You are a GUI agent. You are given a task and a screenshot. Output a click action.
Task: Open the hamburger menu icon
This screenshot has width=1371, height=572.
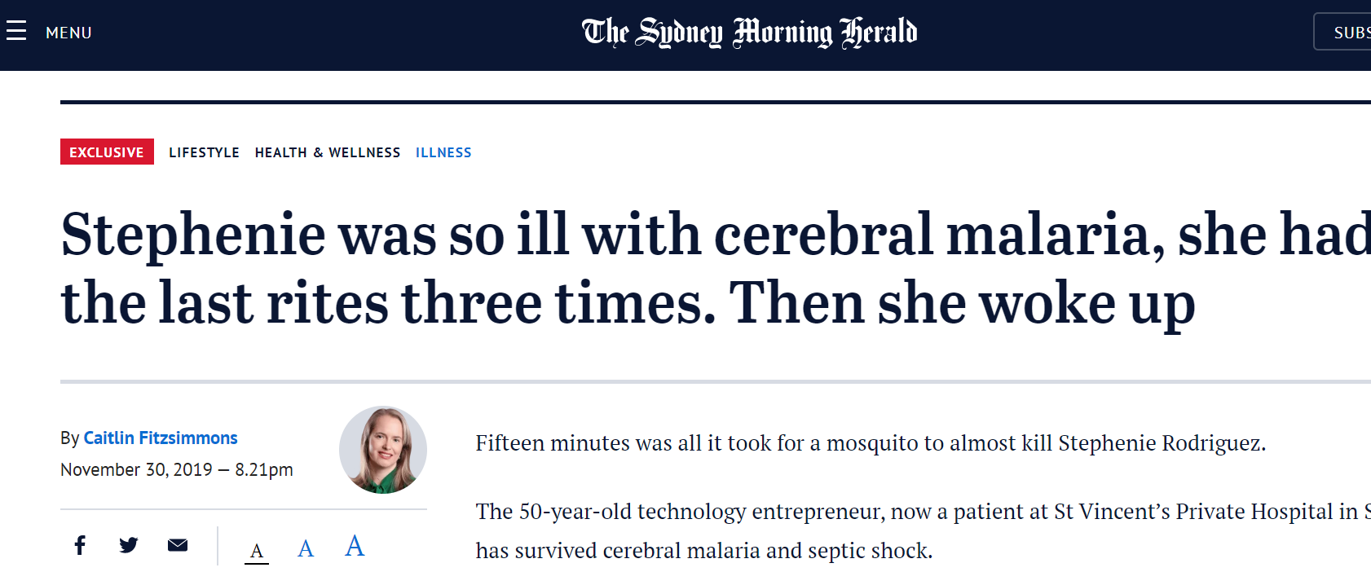(16, 32)
